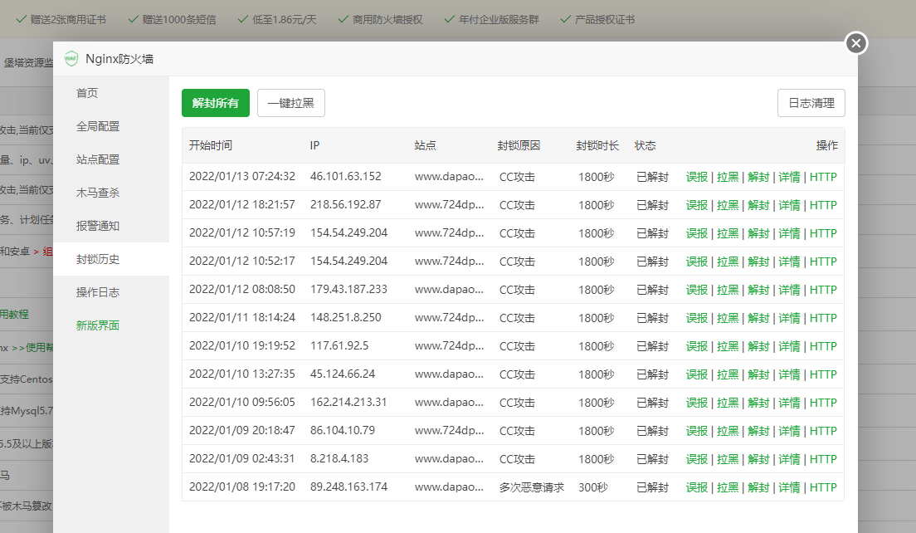Image resolution: width=916 pixels, height=533 pixels.
Task: Click the IP column header
Action: pyautogui.click(x=315, y=145)
